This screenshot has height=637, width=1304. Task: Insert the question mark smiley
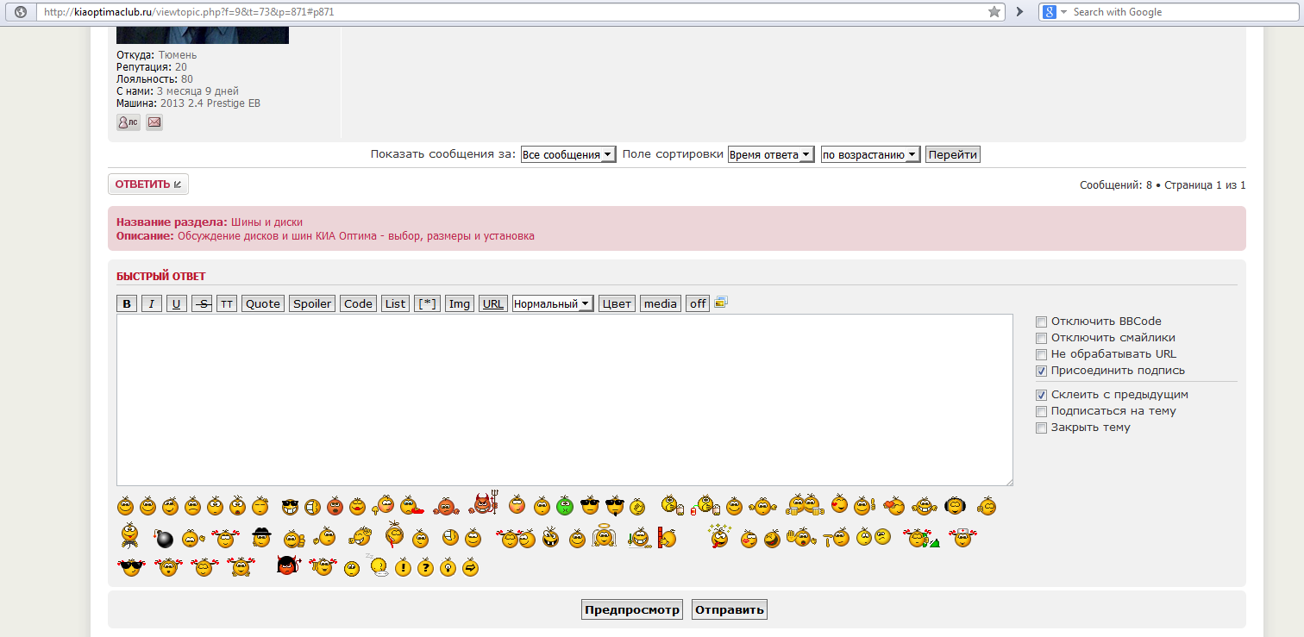(425, 568)
